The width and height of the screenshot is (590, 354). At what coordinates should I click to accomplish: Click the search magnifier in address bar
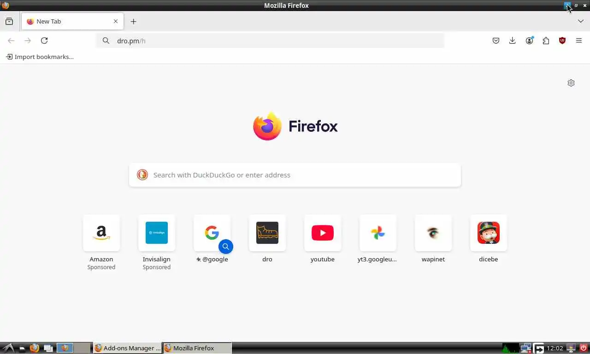pyautogui.click(x=106, y=41)
